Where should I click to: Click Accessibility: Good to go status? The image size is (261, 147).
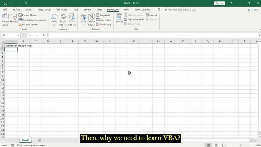pos(31,145)
